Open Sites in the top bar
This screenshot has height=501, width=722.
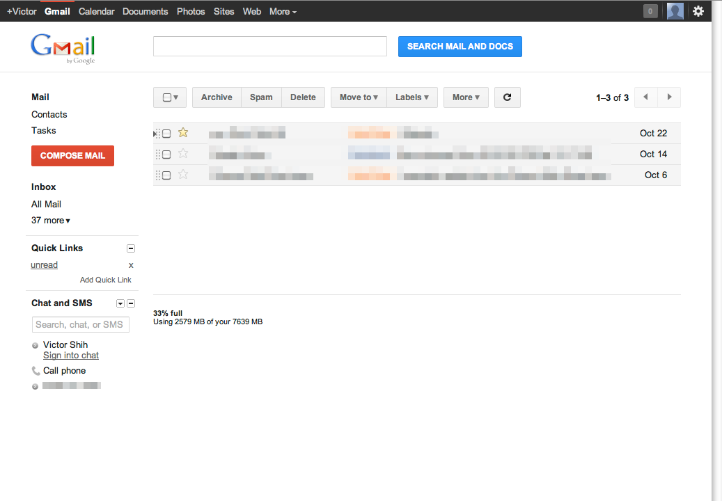(x=223, y=12)
